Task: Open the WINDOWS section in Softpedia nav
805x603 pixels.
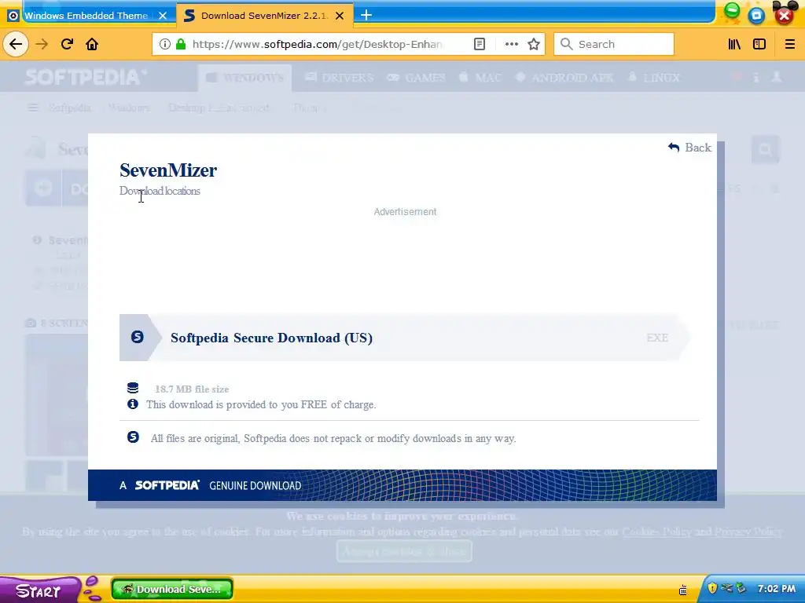Action: (245, 78)
